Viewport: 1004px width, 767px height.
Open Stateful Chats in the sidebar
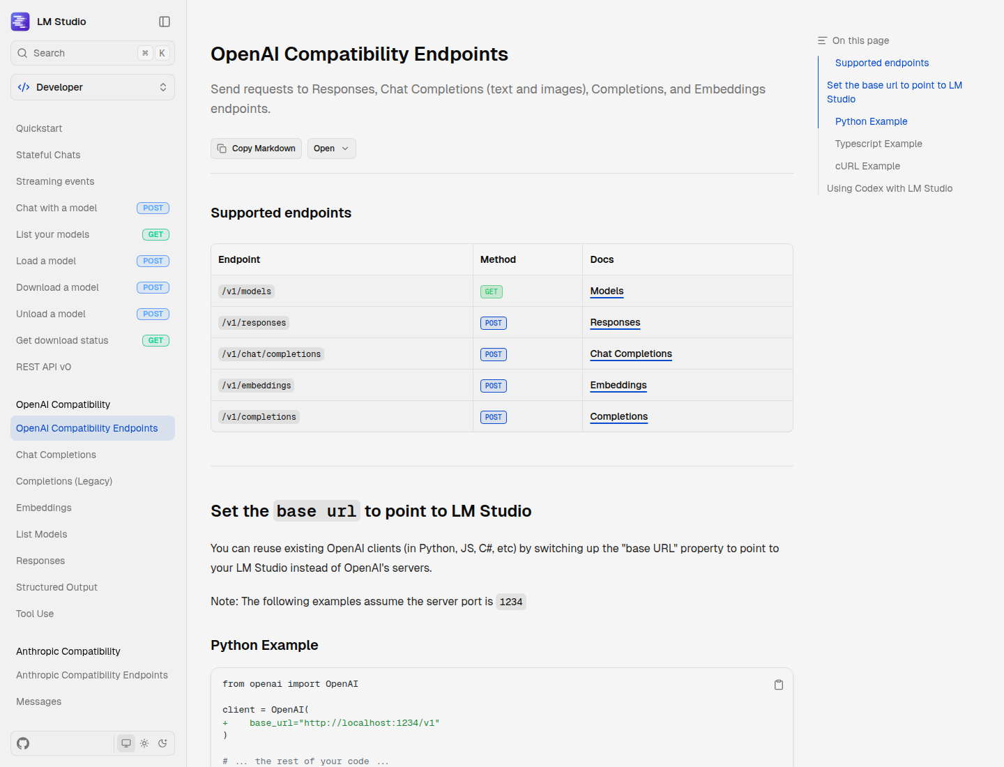coord(48,155)
